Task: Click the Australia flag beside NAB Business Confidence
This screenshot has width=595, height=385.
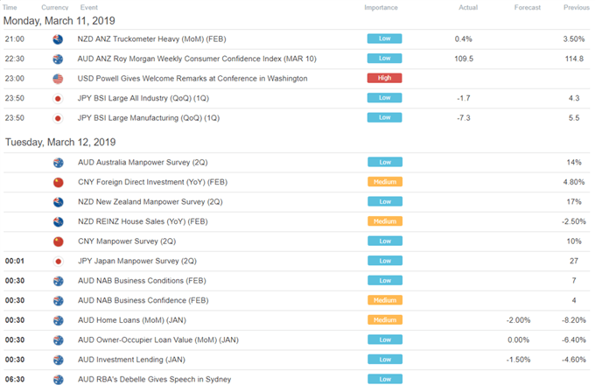Action: 58,300
